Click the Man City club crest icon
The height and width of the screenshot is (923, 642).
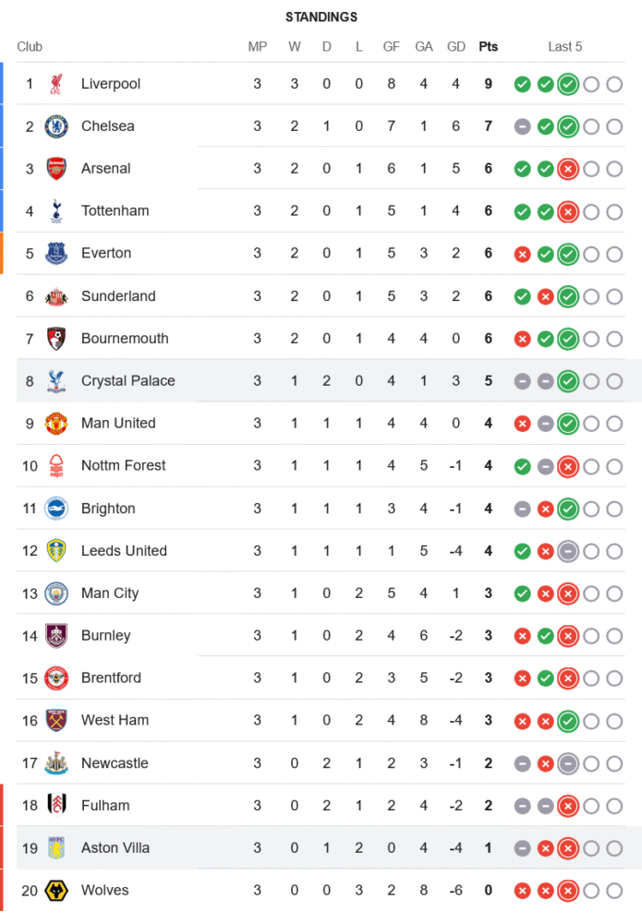pos(56,593)
